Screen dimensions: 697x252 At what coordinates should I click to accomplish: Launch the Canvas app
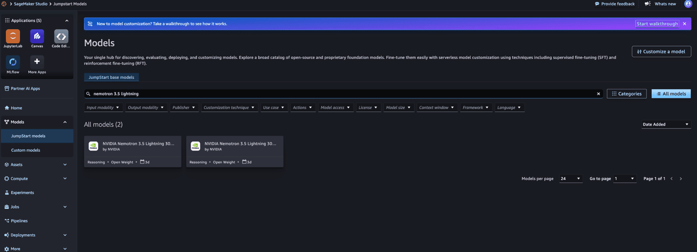point(37,36)
